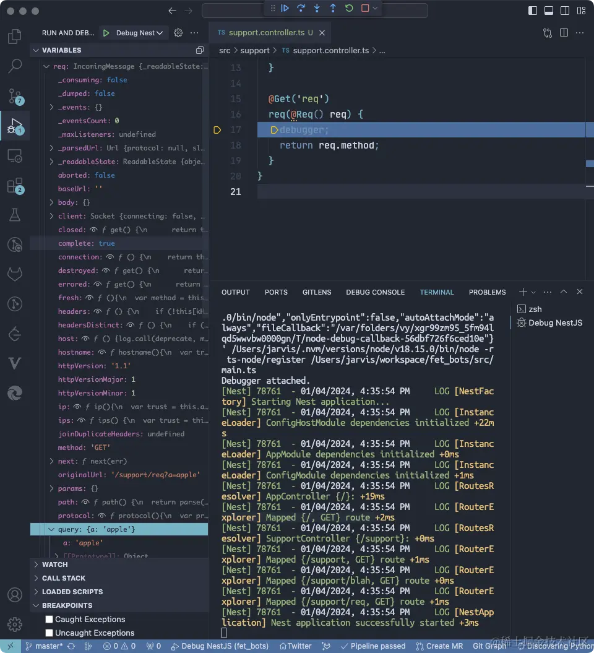Switch to the GITLENS panel tab
This screenshot has height=653, width=594.
(317, 292)
